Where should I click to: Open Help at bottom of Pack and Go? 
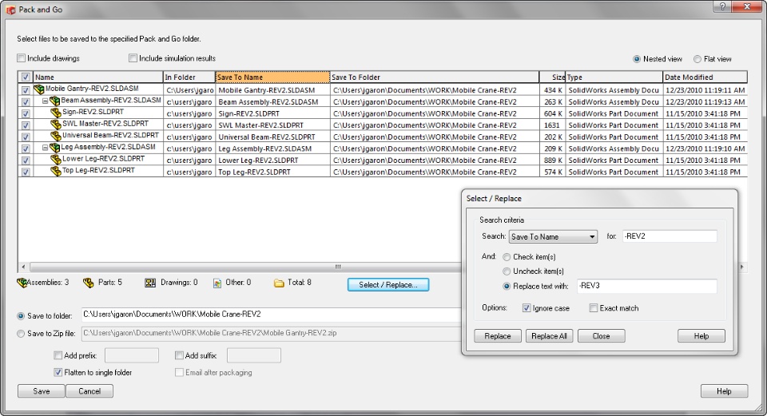click(x=724, y=391)
